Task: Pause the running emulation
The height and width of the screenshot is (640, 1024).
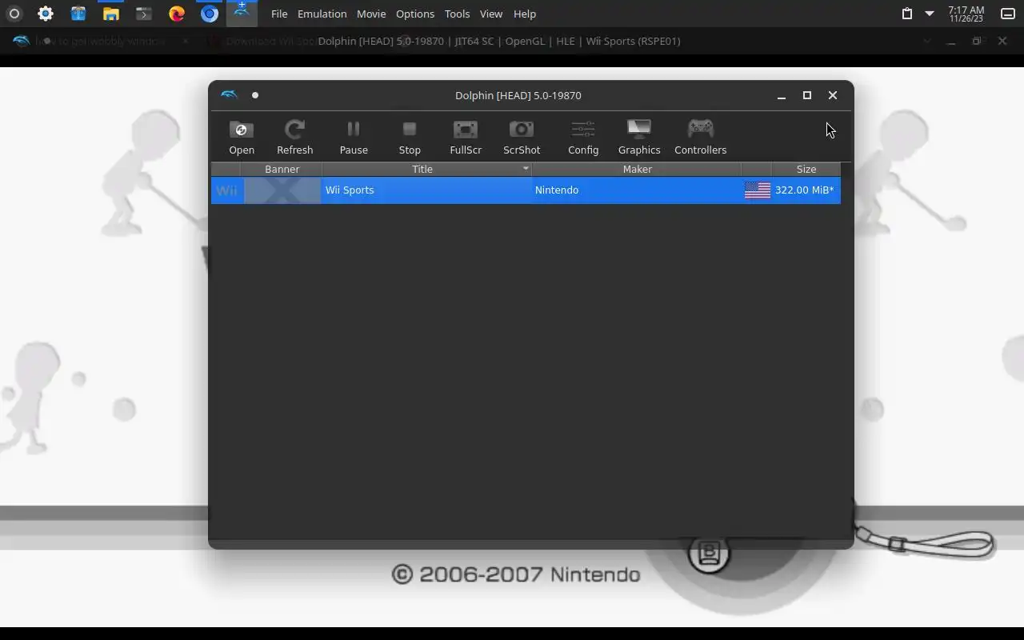Action: 354,138
